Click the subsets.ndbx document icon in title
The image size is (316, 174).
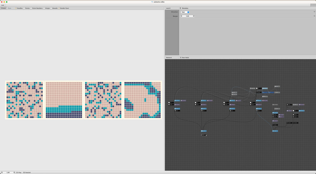click(152, 2)
